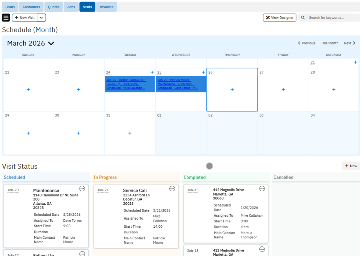
Task: Open the Leads tab
Action: (x=10, y=7)
